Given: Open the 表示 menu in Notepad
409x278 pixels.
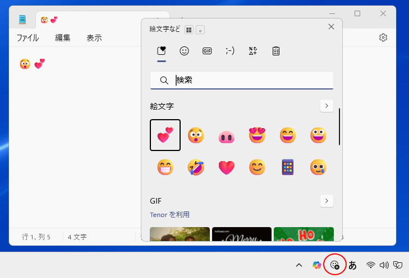Looking at the screenshot, I should click(x=94, y=38).
